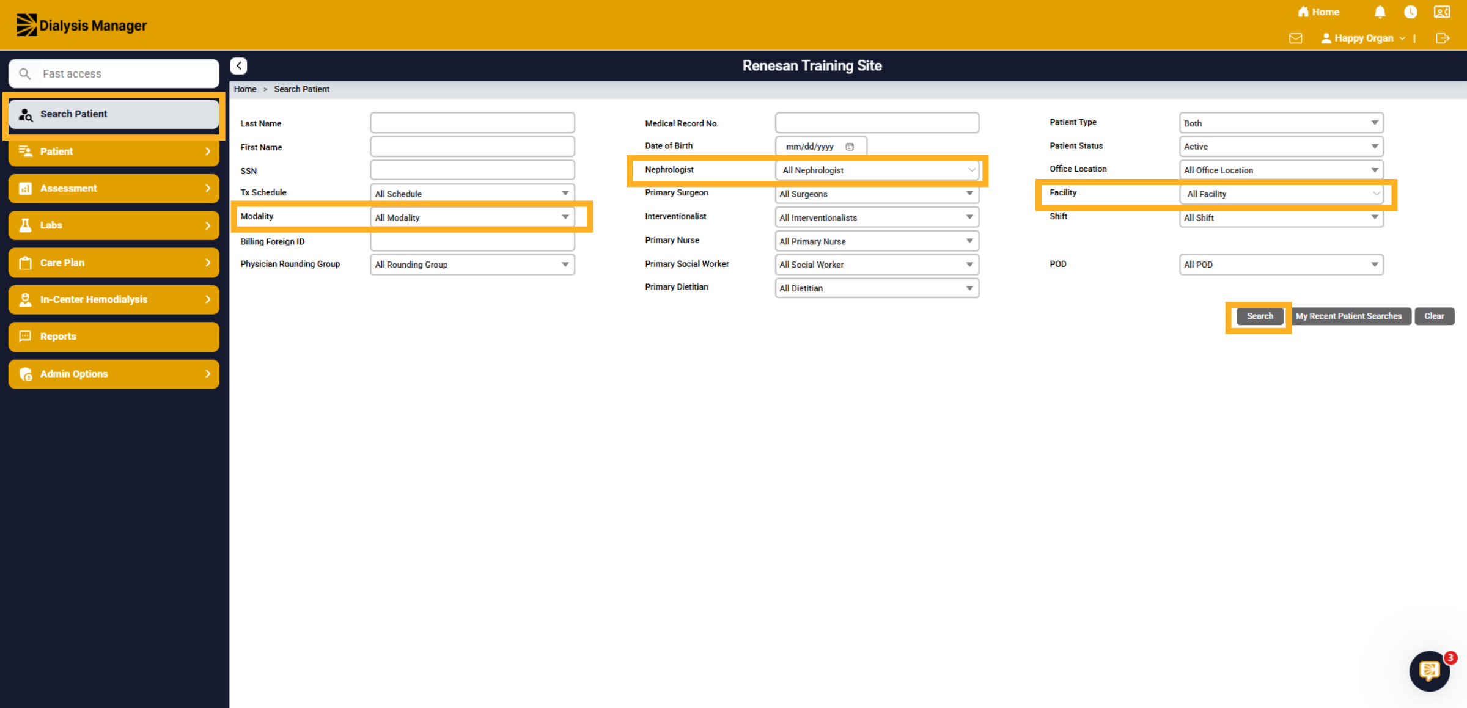The image size is (1467, 708).
Task: Expand the Labs sidebar menu
Action: click(x=114, y=225)
